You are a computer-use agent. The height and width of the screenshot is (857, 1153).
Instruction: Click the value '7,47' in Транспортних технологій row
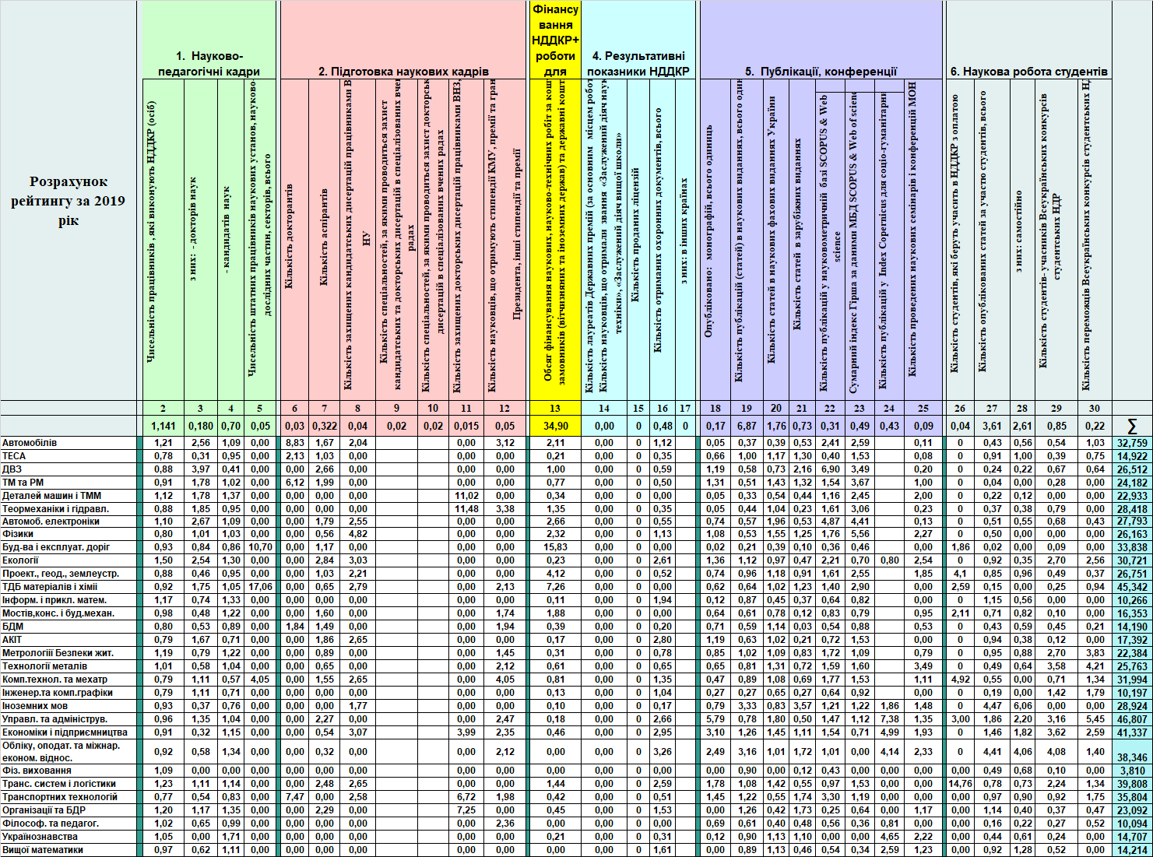pos(294,797)
